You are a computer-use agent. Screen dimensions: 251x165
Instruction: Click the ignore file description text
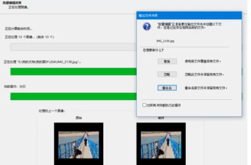[204, 74]
